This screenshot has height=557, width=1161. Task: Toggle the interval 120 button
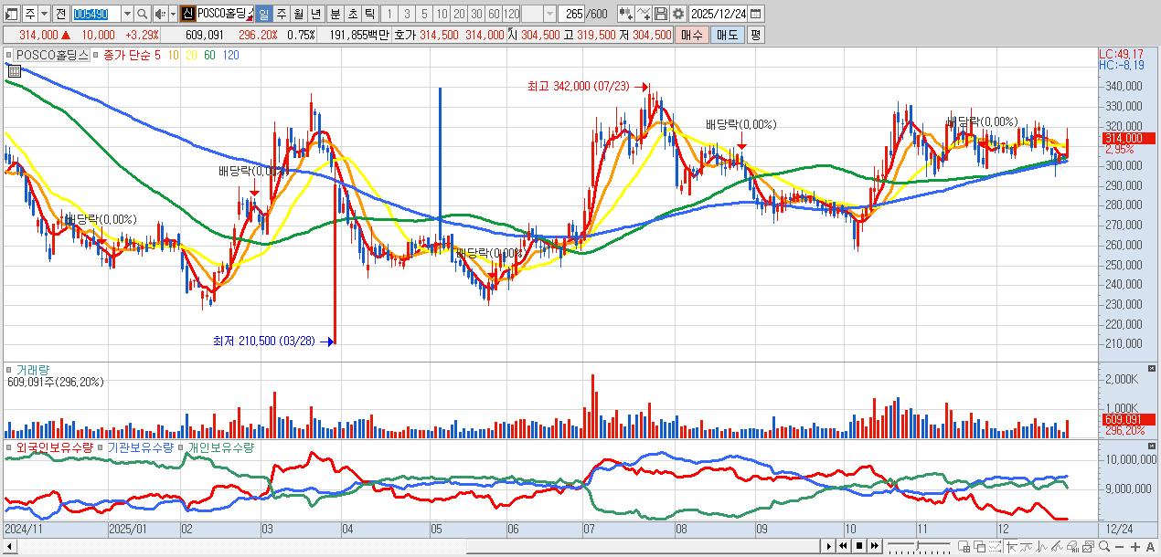[512, 14]
